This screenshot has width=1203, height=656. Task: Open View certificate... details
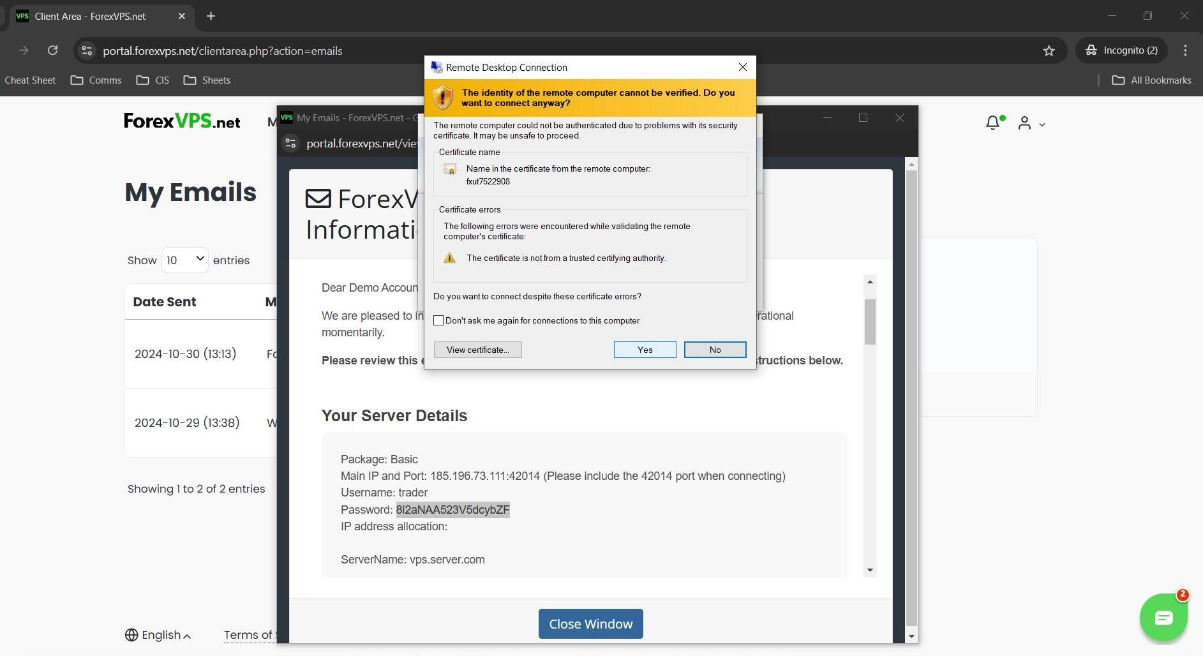click(x=477, y=350)
